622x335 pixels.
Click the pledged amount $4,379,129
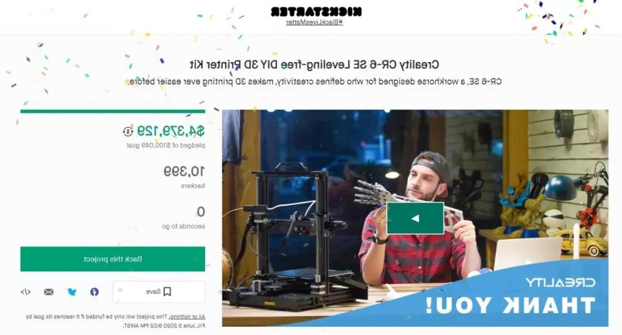click(171, 131)
